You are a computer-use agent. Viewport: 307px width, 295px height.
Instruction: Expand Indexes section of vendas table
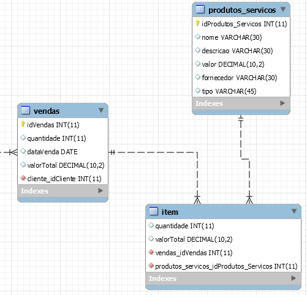pyautogui.click(x=100, y=191)
